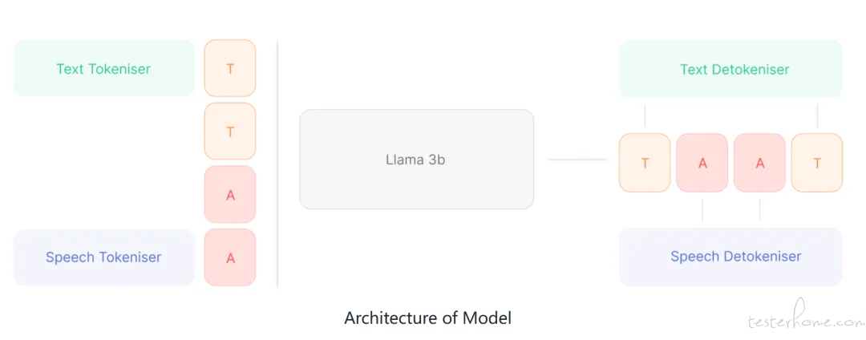Select the second red A token in output row
The image size is (866, 340).
click(759, 163)
